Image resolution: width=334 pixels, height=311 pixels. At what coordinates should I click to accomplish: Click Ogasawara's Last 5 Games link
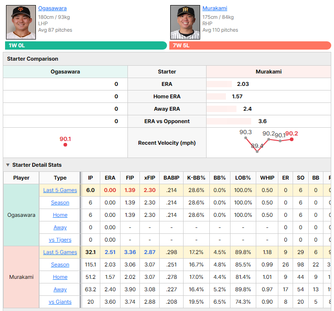point(60,190)
